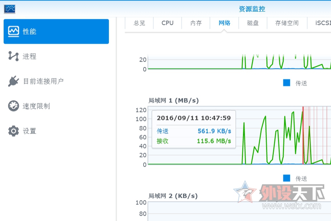
Task: Click the 120 axis label of 局域网 1
Action: point(141,110)
